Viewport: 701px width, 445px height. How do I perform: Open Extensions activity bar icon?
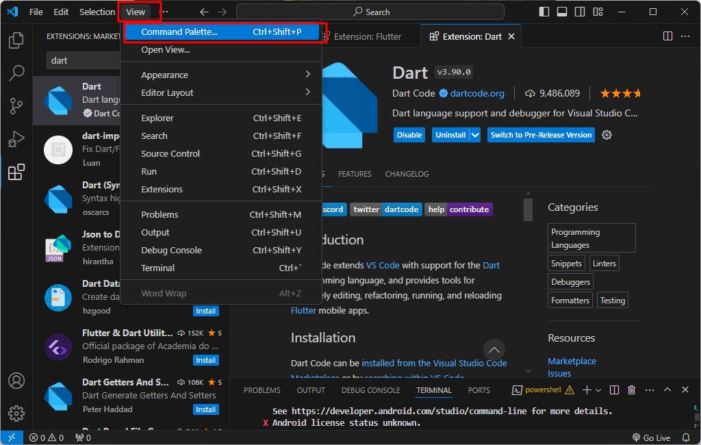16,173
